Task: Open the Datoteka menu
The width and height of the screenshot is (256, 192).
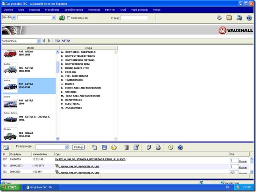Action: (8, 10)
